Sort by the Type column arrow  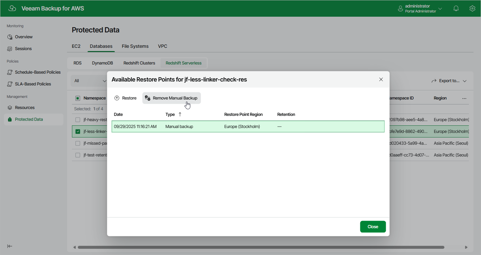[180, 114]
